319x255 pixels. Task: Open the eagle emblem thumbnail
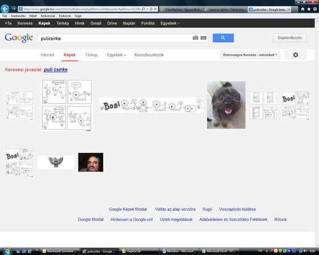pyautogui.click(x=56, y=162)
